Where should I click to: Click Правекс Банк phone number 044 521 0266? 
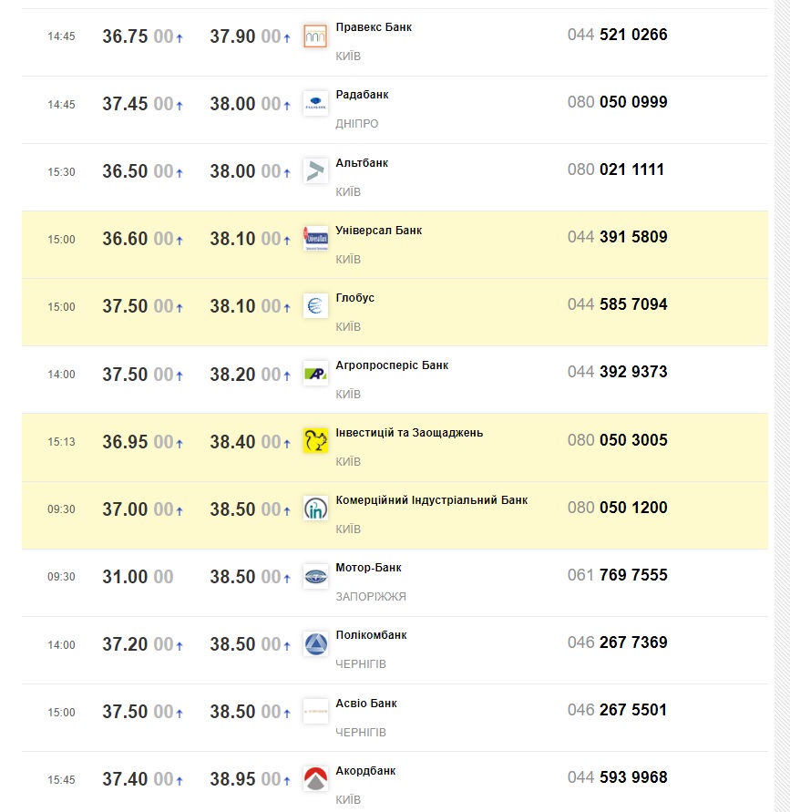pos(617,35)
